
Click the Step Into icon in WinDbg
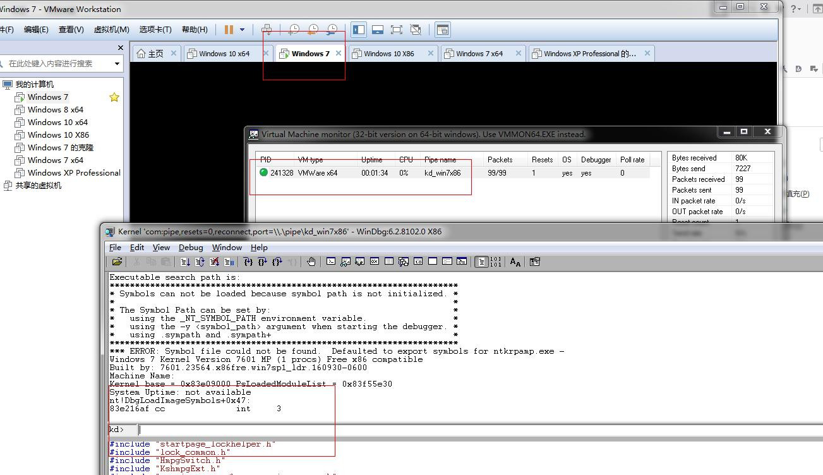(x=248, y=262)
